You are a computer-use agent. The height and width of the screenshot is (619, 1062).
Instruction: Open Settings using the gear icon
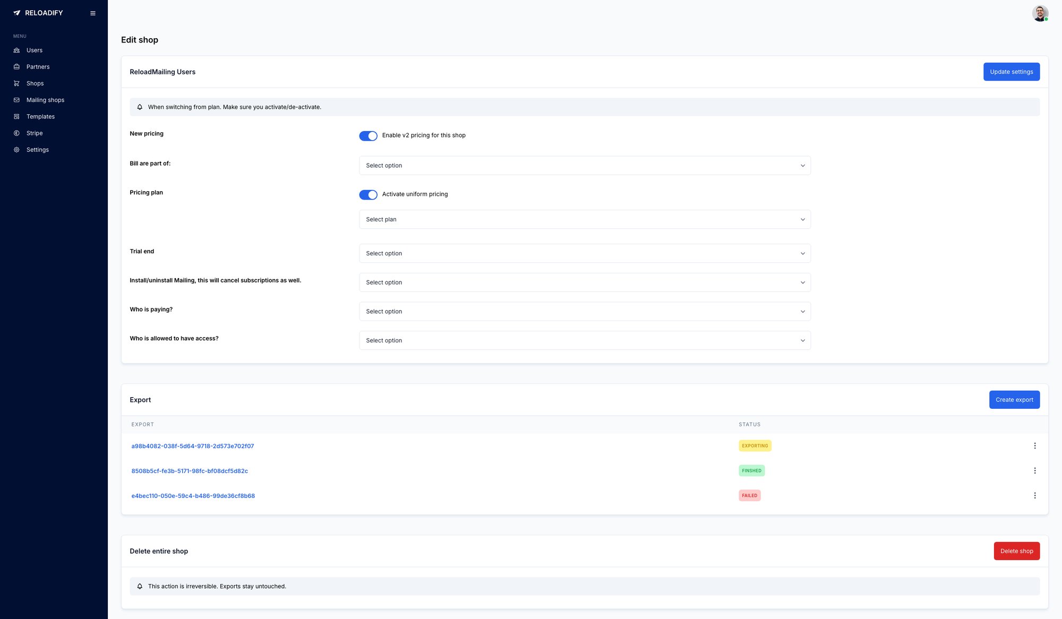tap(17, 150)
